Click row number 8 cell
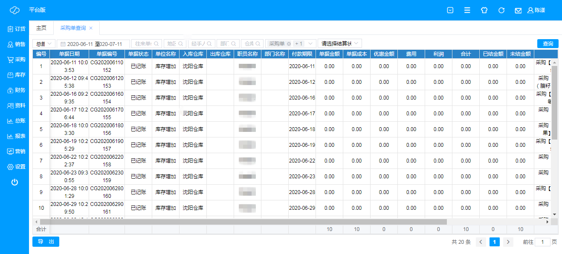The image size is (562, 254). [x=41, y=177]
